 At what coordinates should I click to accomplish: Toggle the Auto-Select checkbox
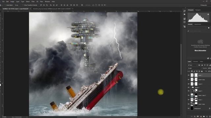point(6,5)
